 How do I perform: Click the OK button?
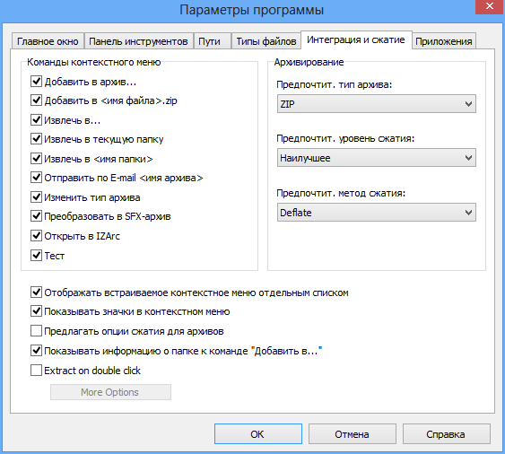[258, 434]
